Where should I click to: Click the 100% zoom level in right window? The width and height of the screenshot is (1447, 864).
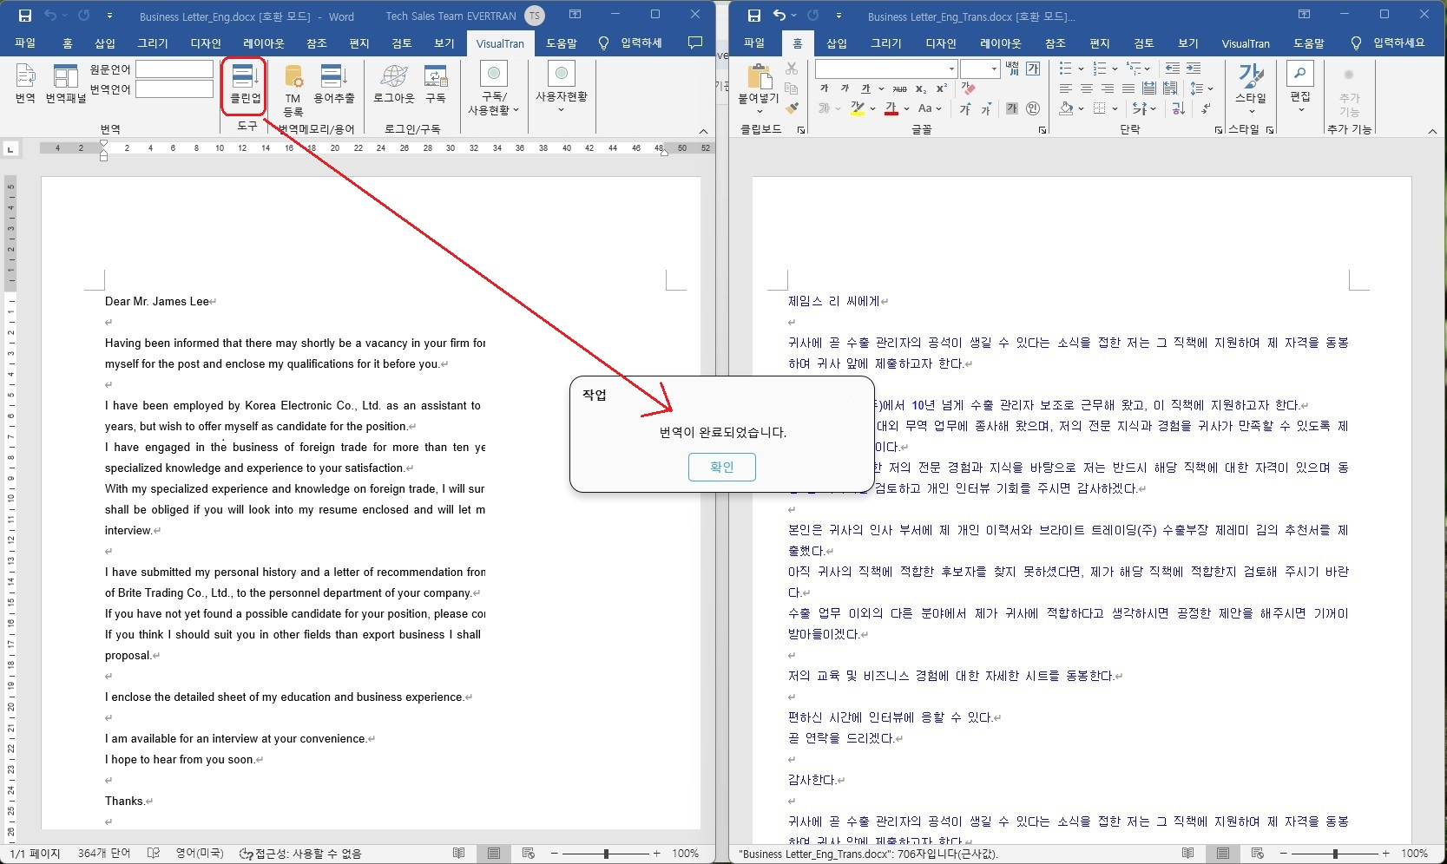click(1414, 854)
